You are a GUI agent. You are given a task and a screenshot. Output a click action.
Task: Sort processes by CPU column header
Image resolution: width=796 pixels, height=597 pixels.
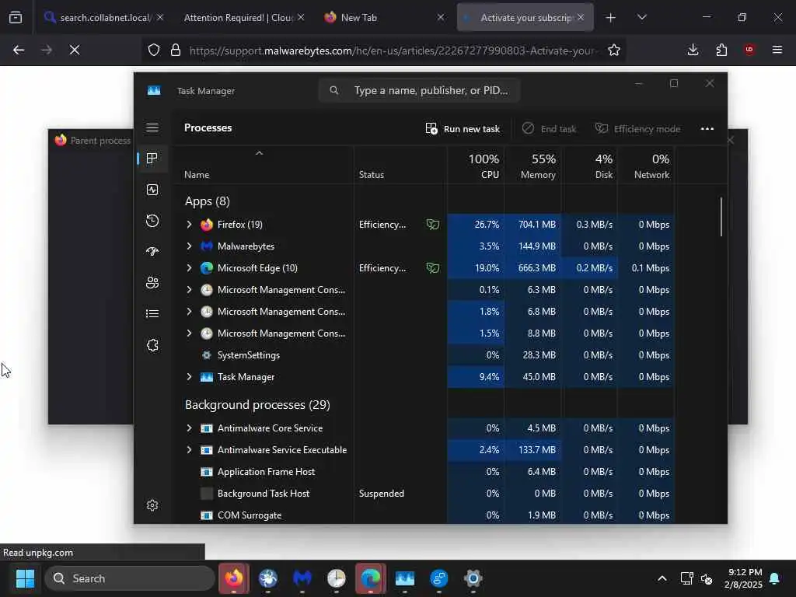pos(476,166)
